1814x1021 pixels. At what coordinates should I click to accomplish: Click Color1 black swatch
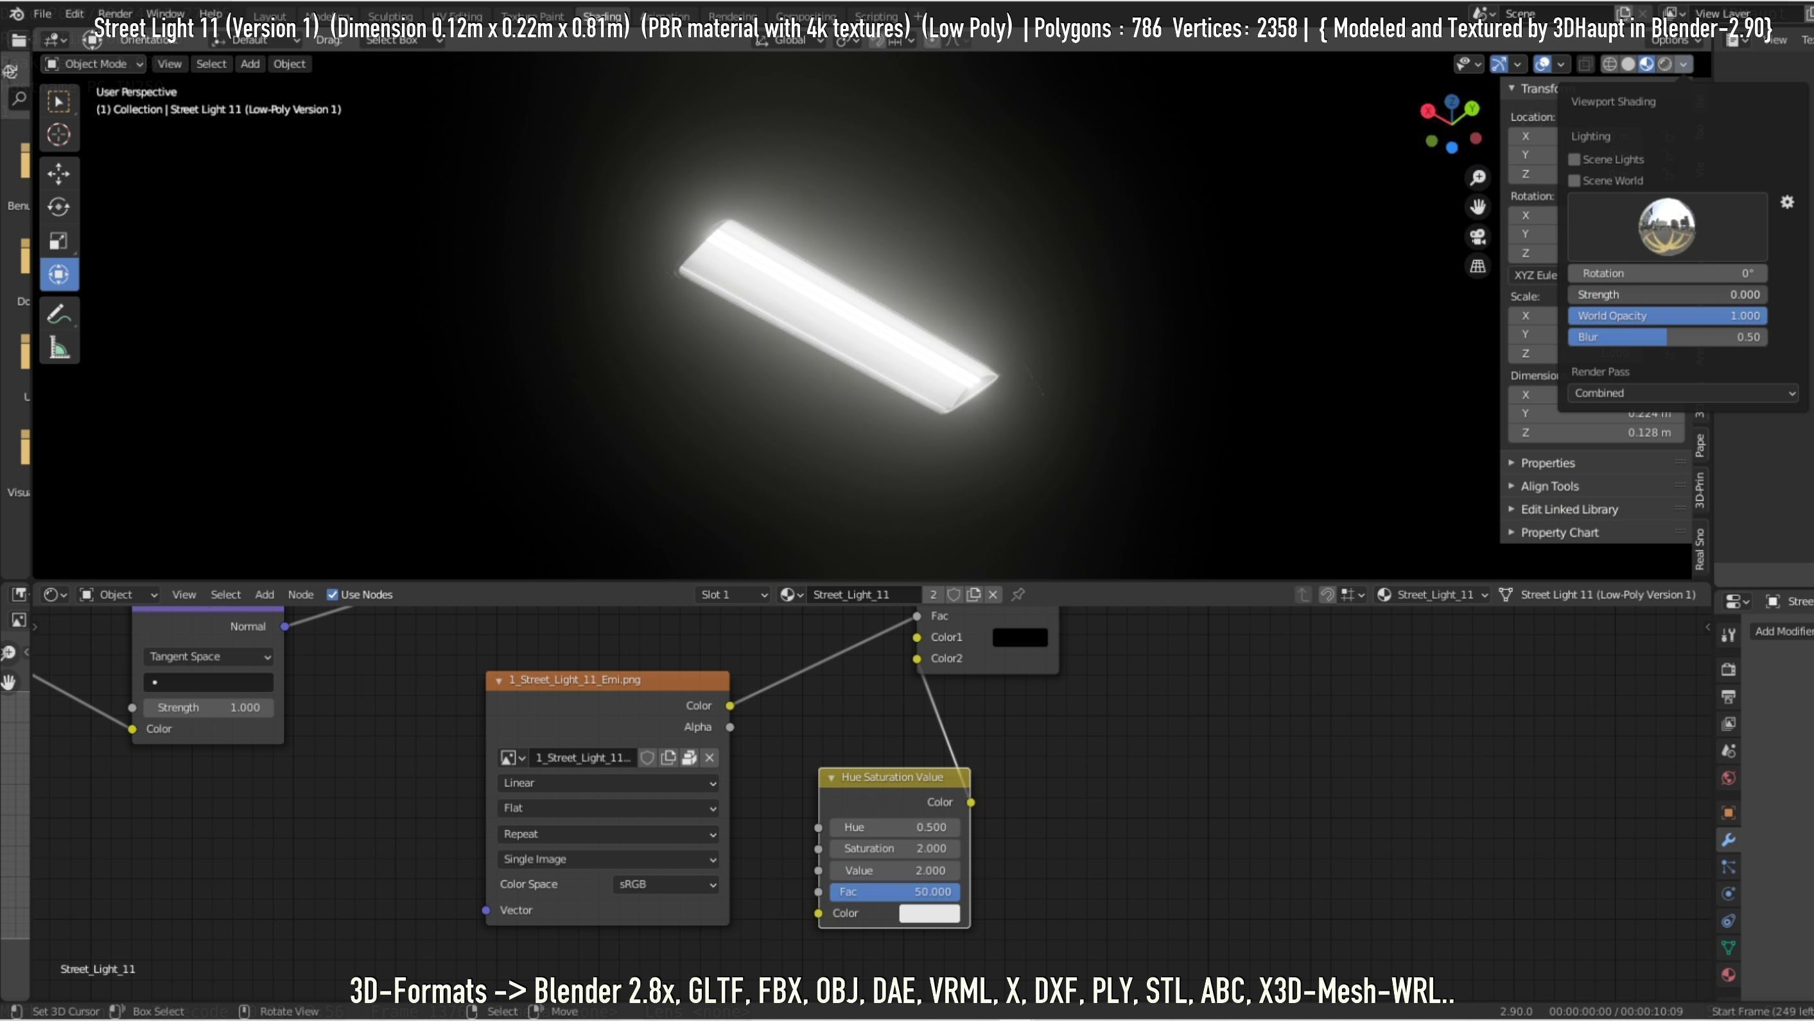1020,637
